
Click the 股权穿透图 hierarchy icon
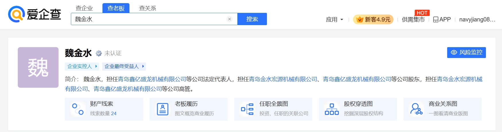coord(332,109)
